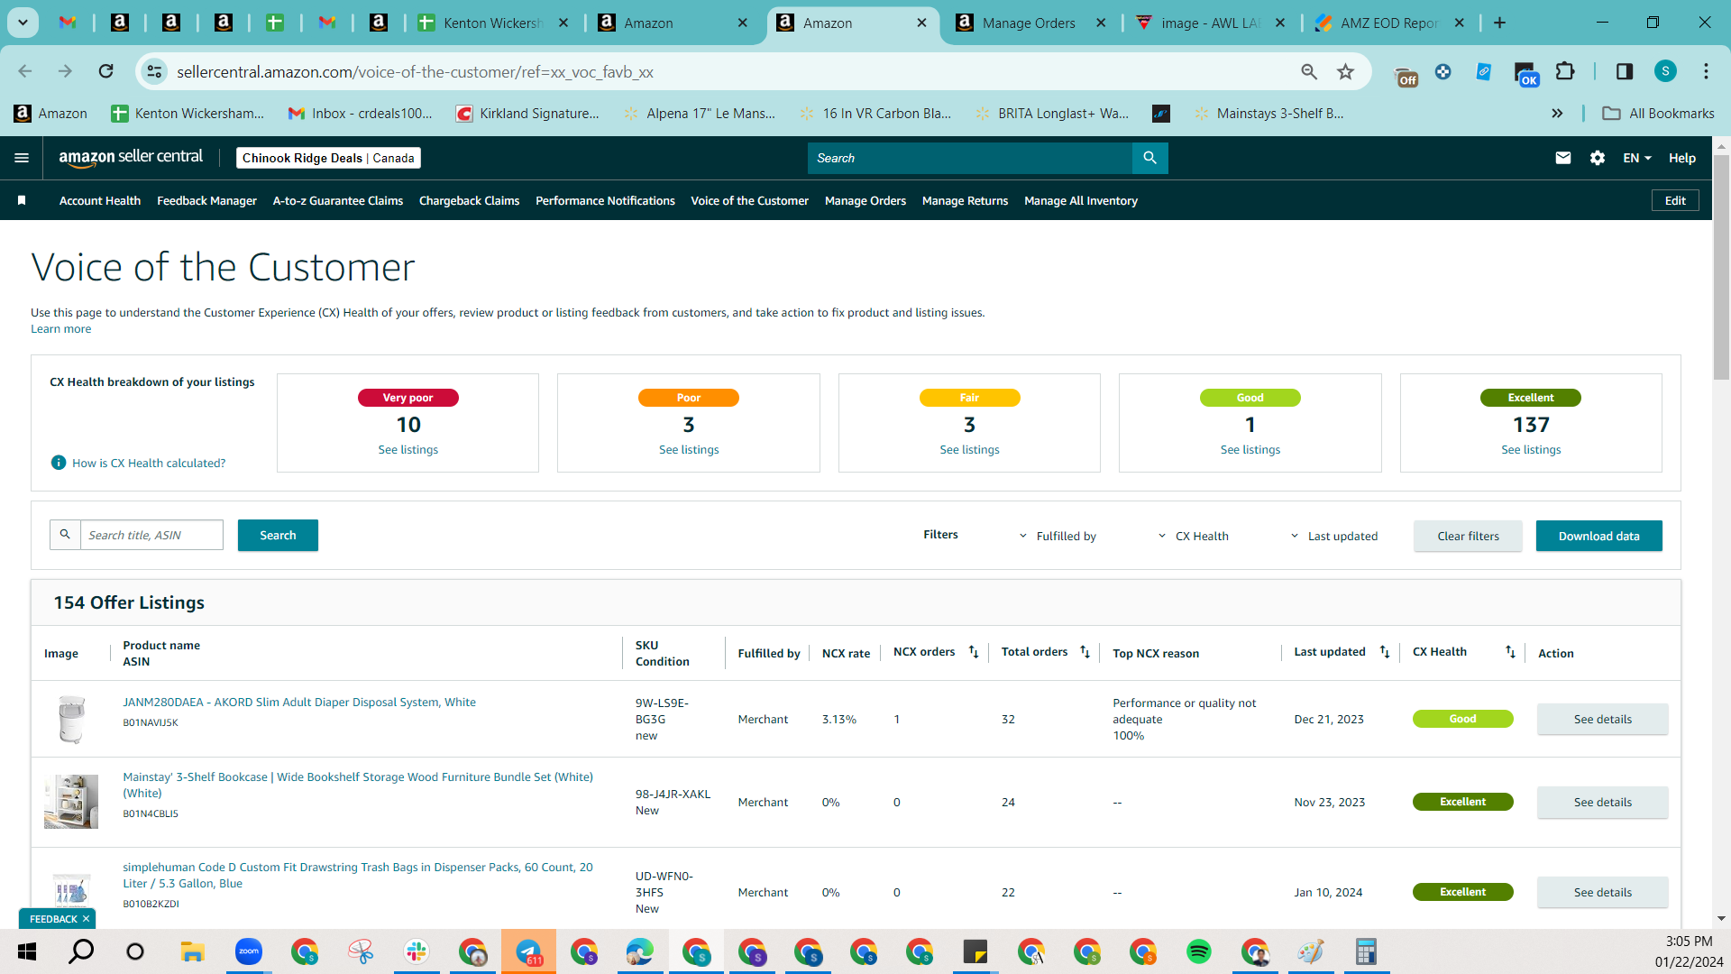Click the AKORD diaper disposal product thumbnail

[x=71, y=719]
